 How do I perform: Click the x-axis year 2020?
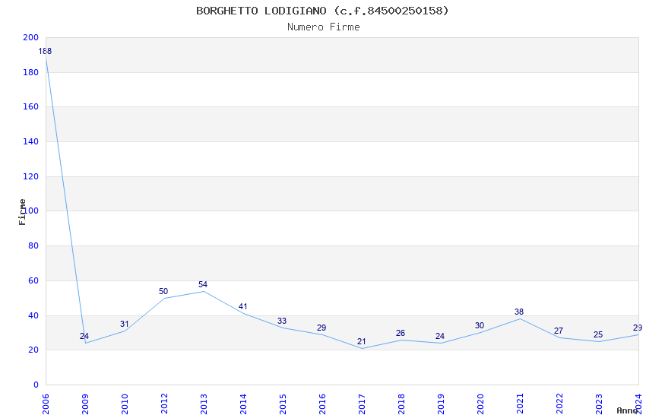(x=480, y=404)
